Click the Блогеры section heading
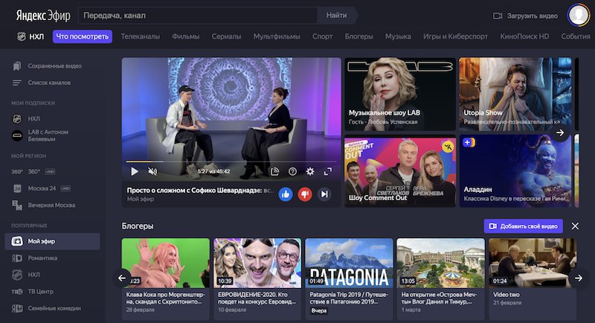 tap(138, 226)
